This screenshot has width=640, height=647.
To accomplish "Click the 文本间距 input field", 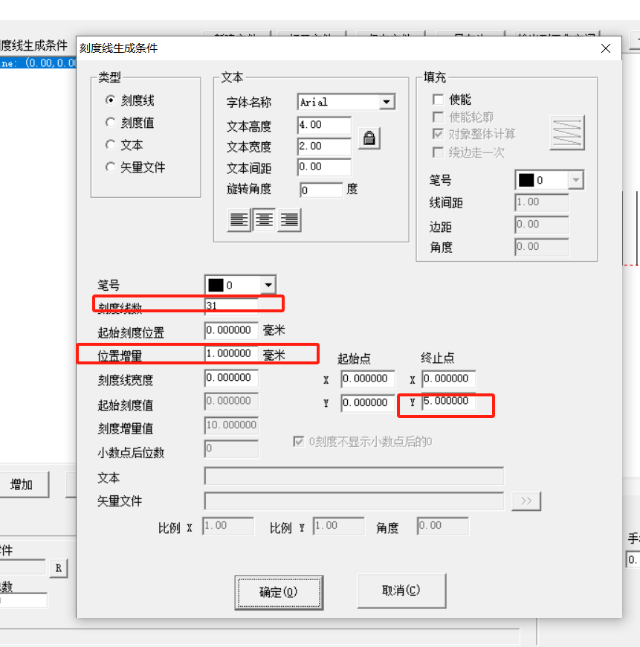I will [x=324, y=167].
